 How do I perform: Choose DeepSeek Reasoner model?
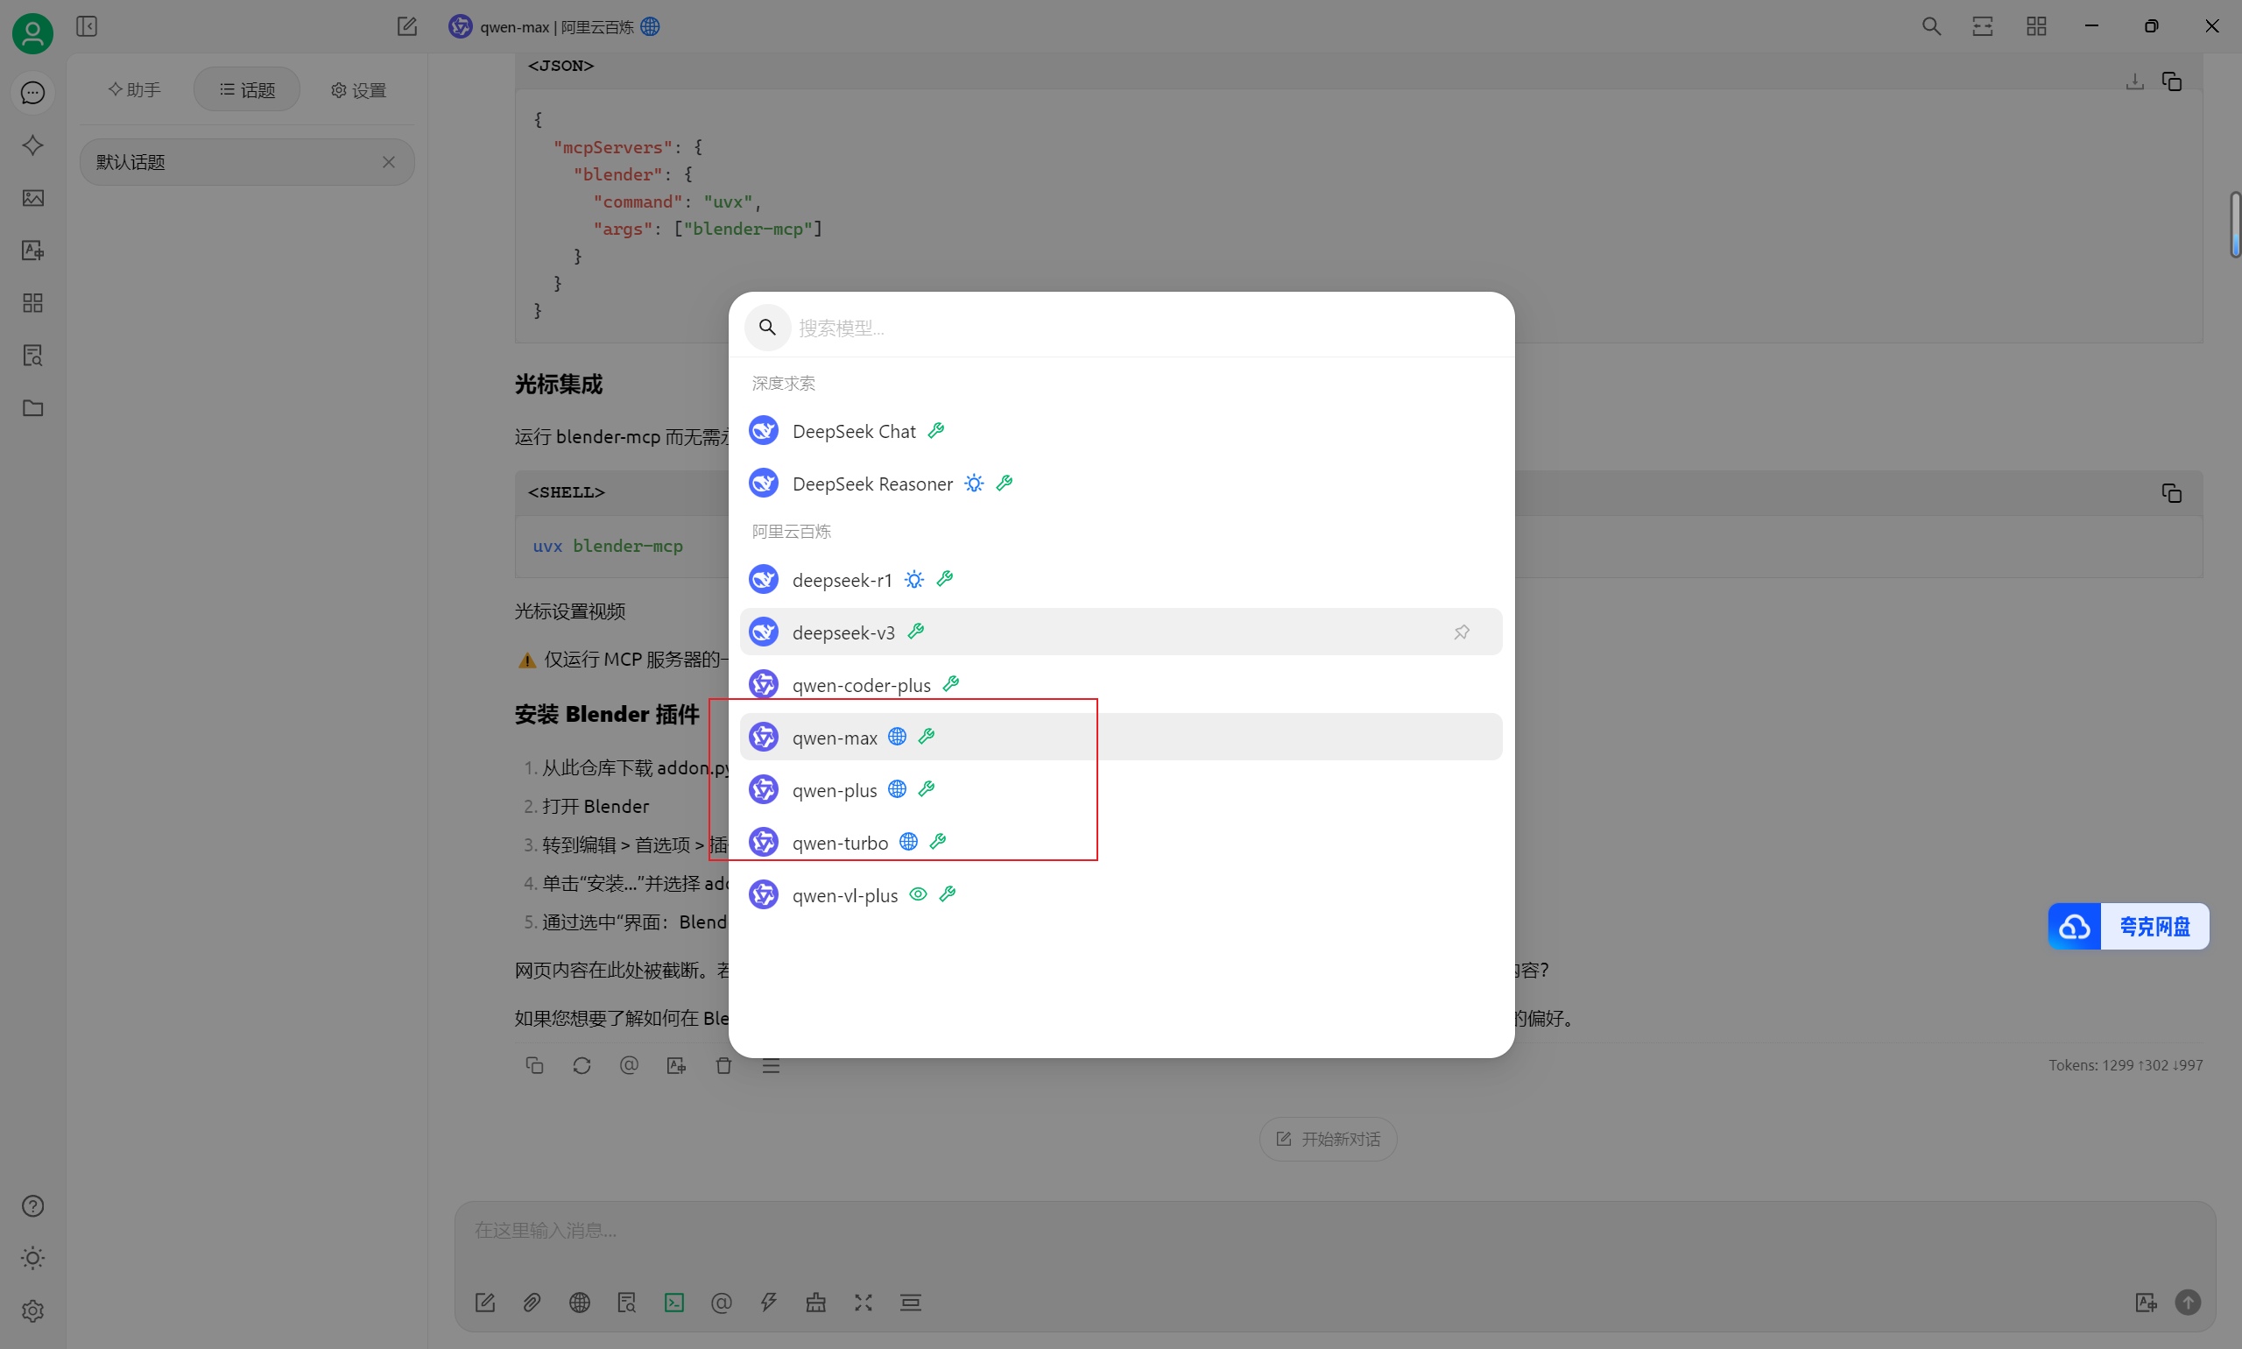pyautogui.click(x=871, y=484)
